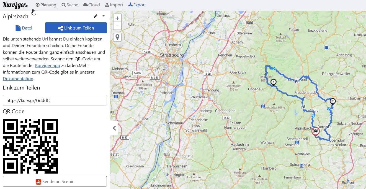Select the Link zum Teilen tab
This screenshot has height=189, width=366.
pyautogui.click(x=76, y=28)
